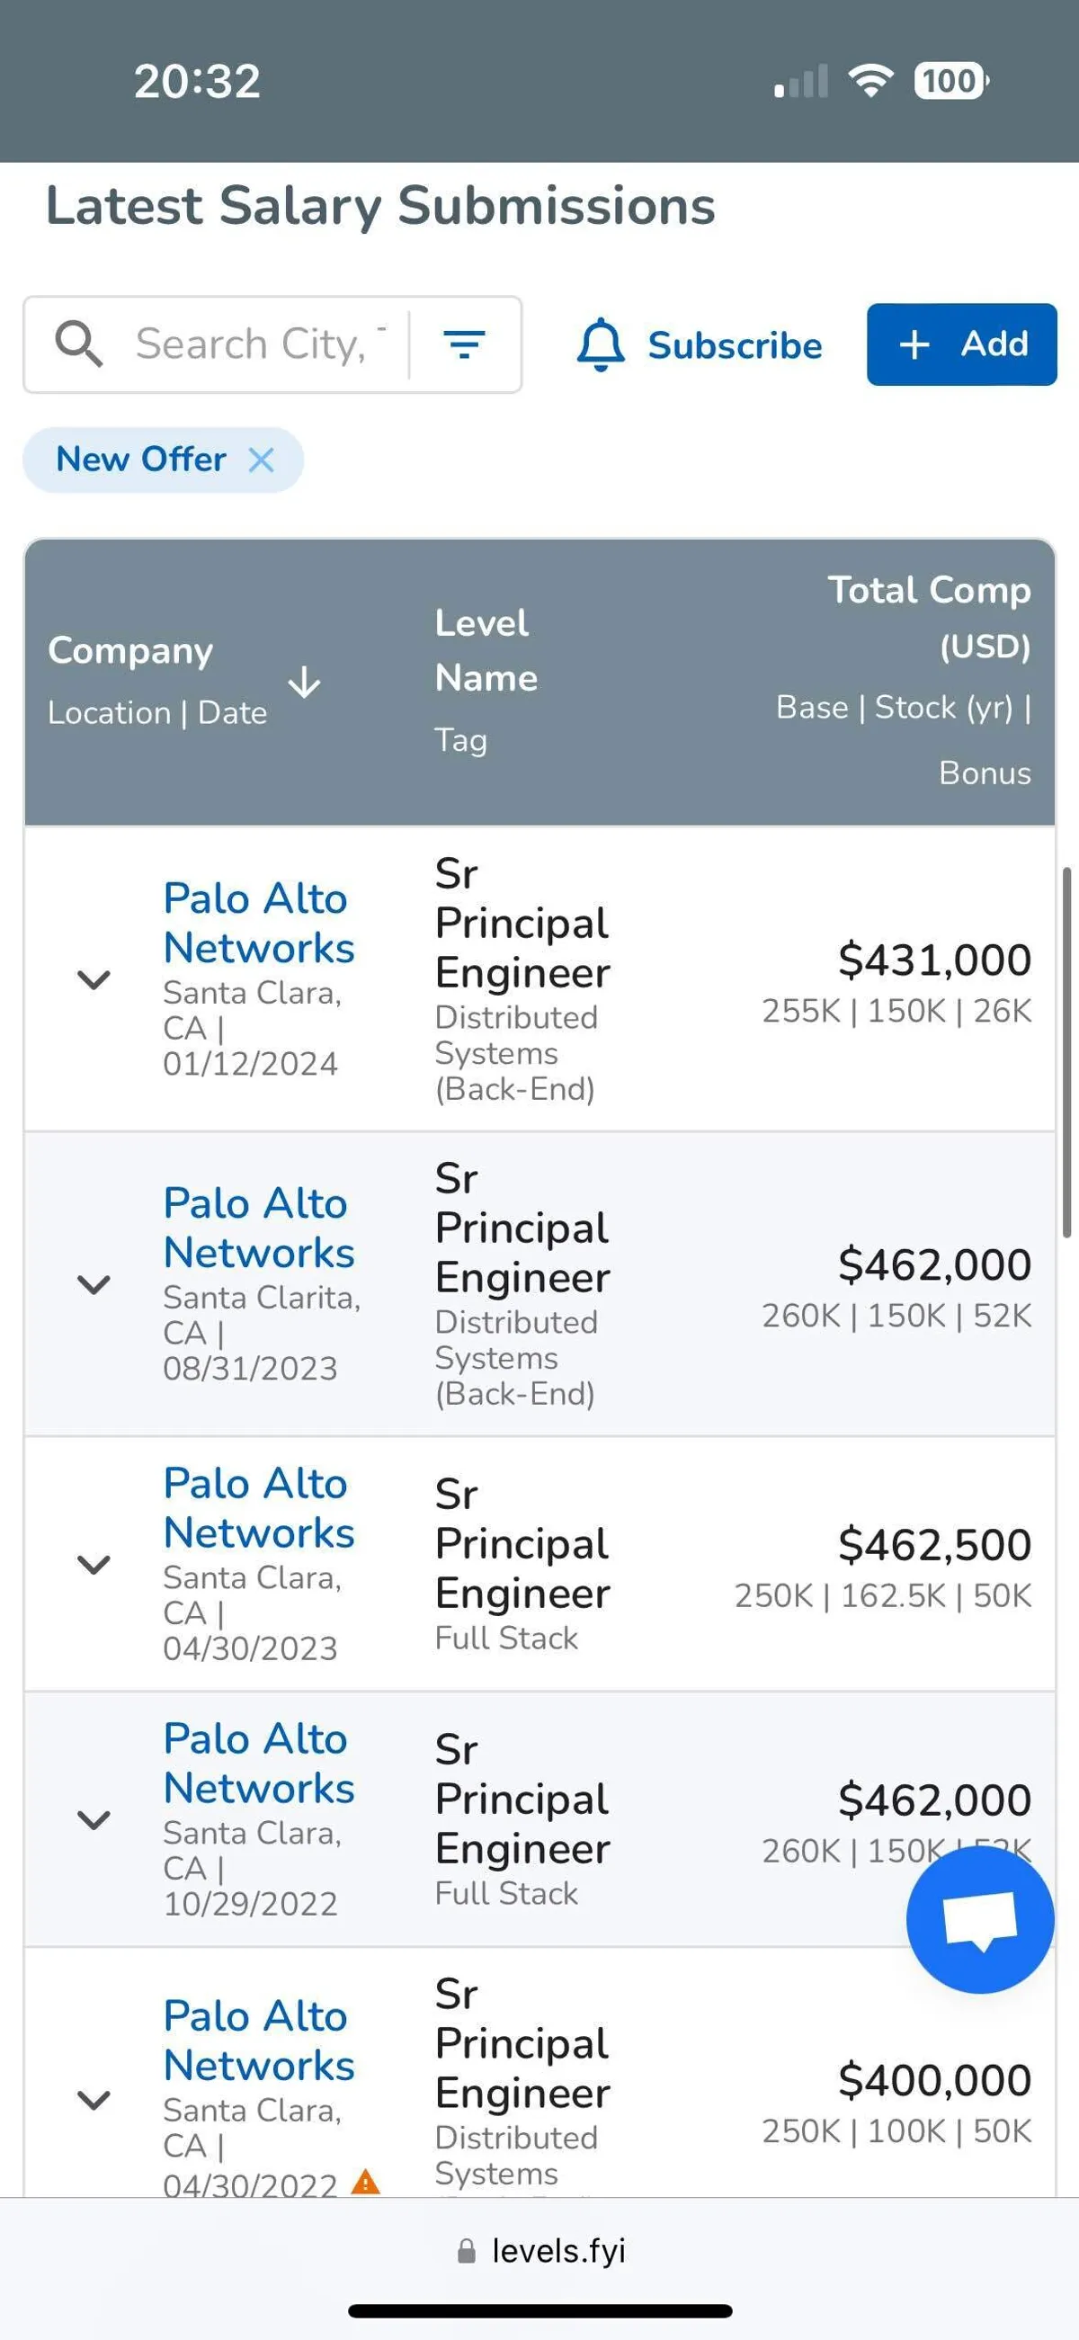Image resolution: width=1079 pixels, height=2340 pixels.
Task: Remove the New Offer filter chip
Action: tap(262, 460)
